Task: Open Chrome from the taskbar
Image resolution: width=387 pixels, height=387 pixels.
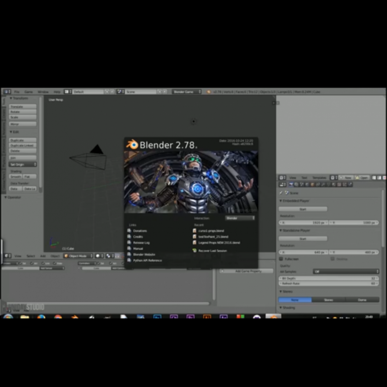Action: (58, 317)
